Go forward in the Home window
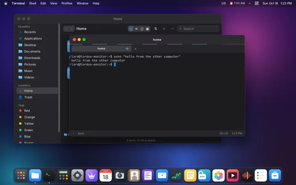 72,29
